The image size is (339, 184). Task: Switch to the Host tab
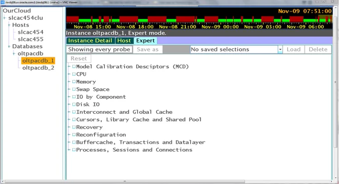[x=124, y=41]
